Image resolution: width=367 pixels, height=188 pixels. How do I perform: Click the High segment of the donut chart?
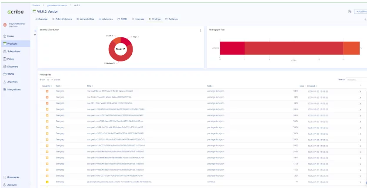pyautogui.click(x=127, y=41)
